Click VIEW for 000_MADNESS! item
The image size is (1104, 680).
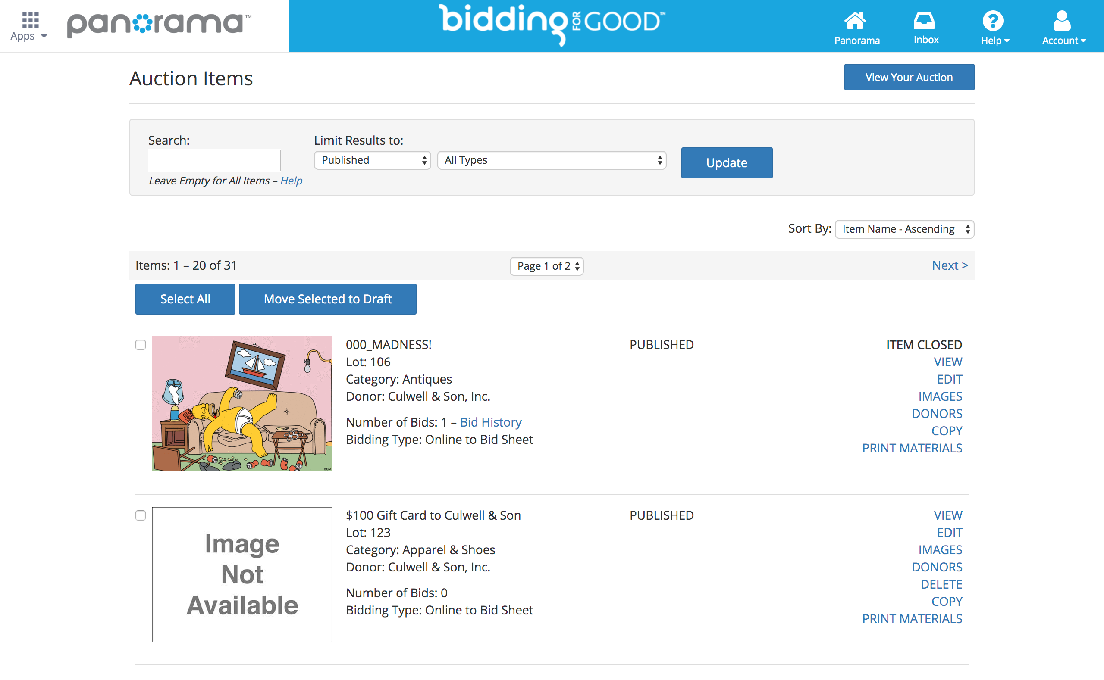tap(948, 362)
